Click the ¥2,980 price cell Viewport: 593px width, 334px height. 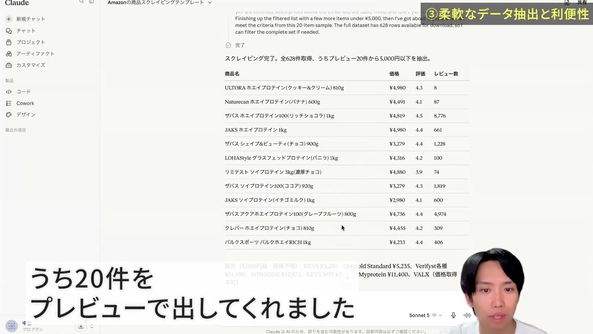pyautogui.click(x=397, y=200)
